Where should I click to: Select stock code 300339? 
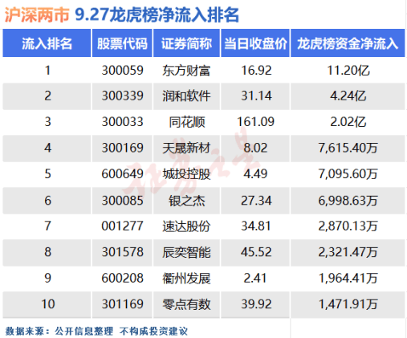123,96
